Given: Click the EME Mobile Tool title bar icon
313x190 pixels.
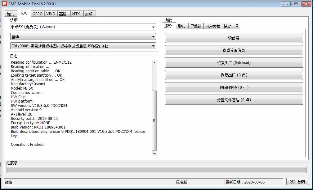Looking at the screenshot, I should pos(4,4).
